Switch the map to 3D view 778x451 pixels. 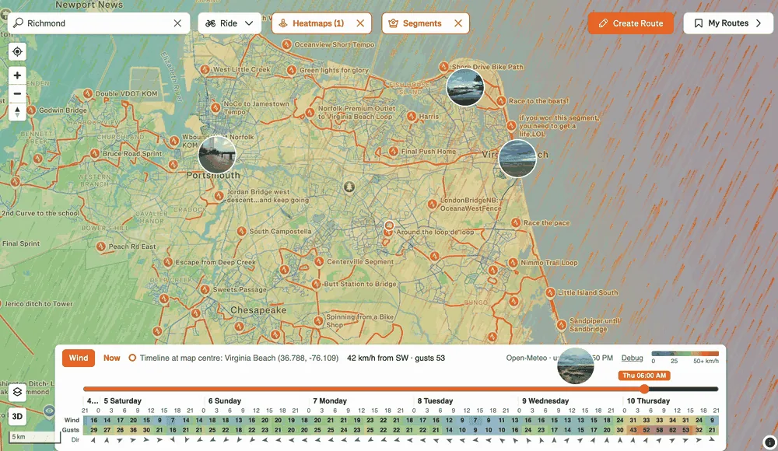tap(17, 416)
